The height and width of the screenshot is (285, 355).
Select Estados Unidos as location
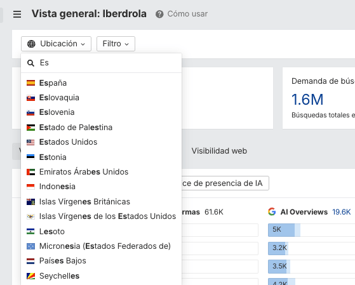pos(102,142)
